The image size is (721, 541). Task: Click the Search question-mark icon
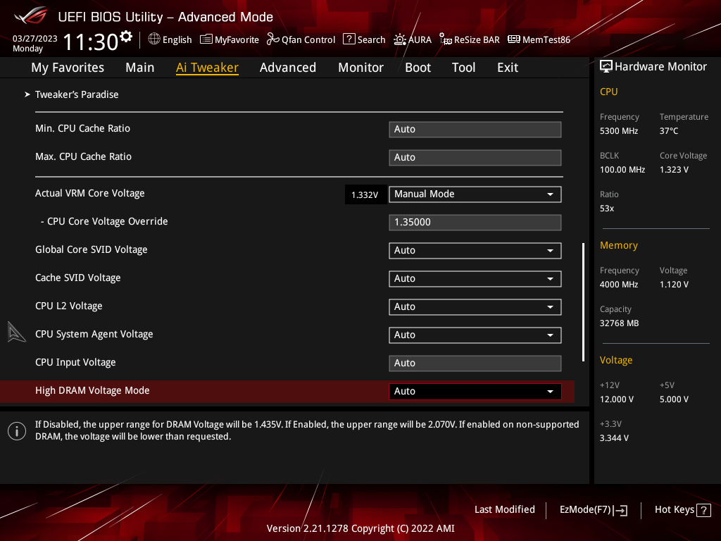tap(349, 39)
